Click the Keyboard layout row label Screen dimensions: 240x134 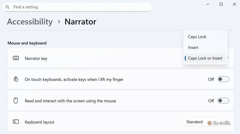click(x=40, y=122)
